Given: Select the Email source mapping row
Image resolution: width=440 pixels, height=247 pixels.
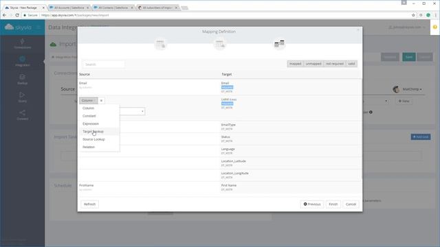Looking at the screenshot, I should click(148, 87).
